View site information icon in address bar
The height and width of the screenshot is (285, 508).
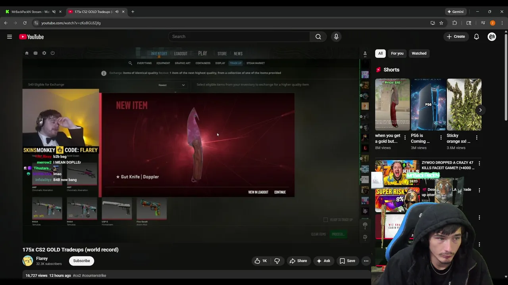click(36, 23)
